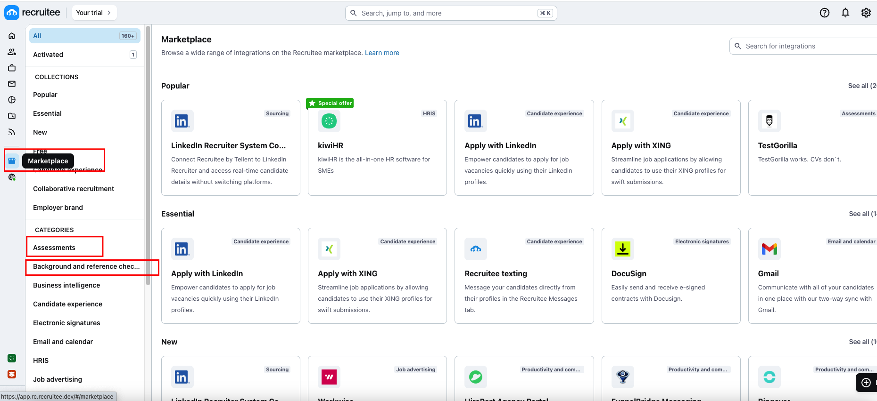
Task: Filter by Assessments category in sidebar
Action: [54, 248]
